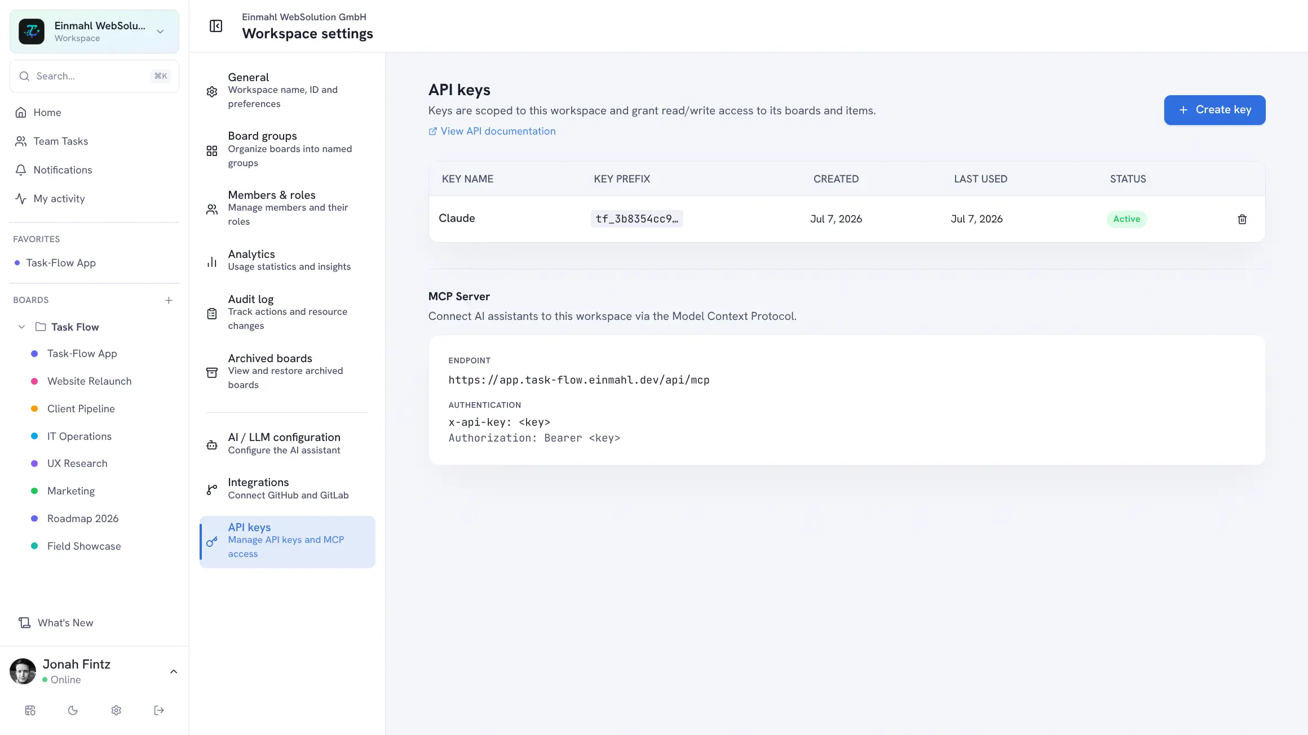This screenshot has height=735, width=1308.
Task: Open AI / LLM configuration
Action: click(287, 444)
